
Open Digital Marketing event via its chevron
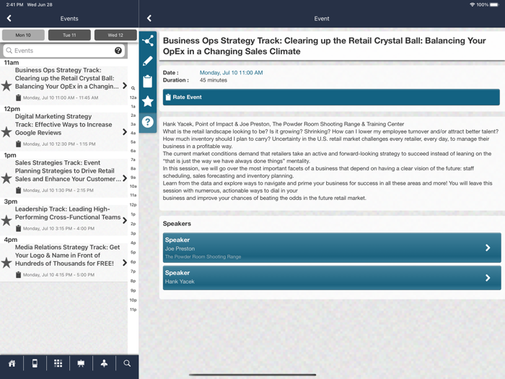tap(125, 132)
